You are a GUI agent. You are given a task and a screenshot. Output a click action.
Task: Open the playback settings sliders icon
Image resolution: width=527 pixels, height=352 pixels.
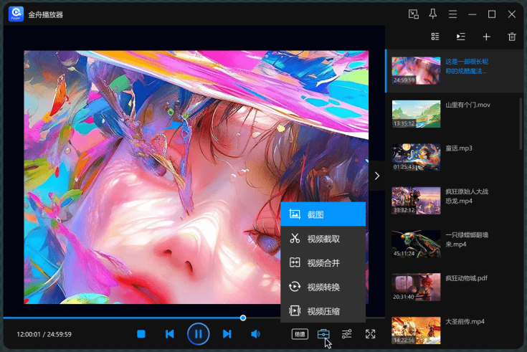[x=346, y=334]
